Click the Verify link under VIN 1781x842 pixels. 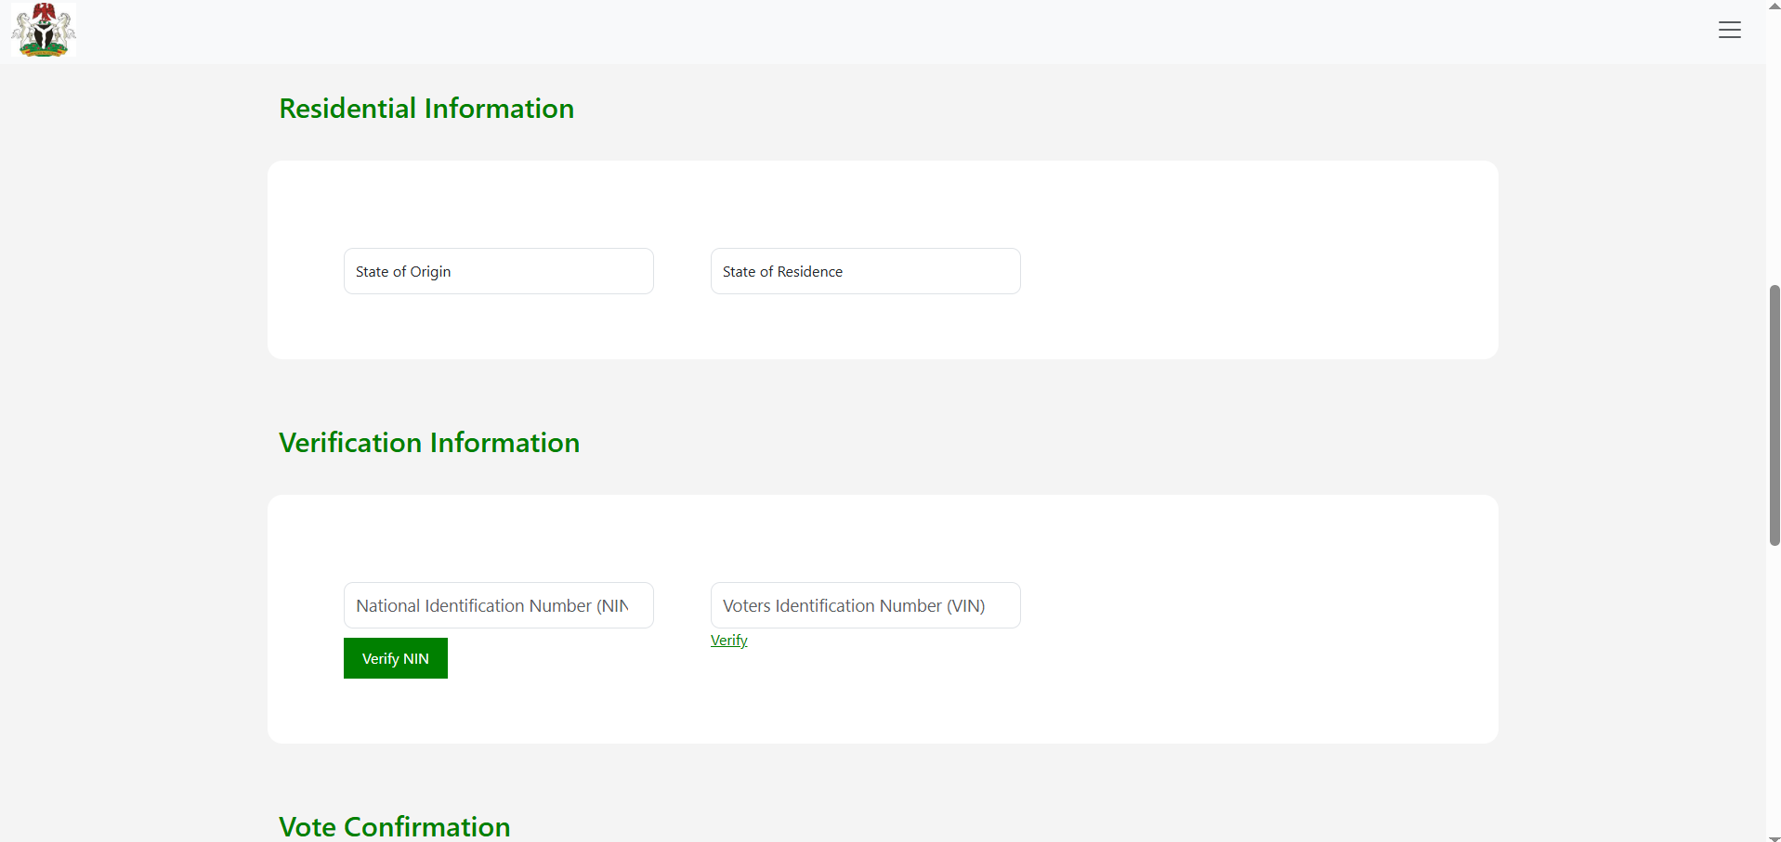pyautogui.click(x=729, y=641)
